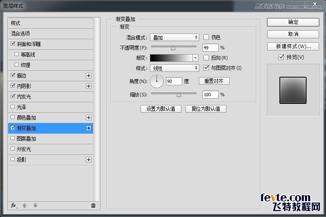Select the 样式 entry in the list
This screenshot has height=217, width=326.
click(x=51, y=23)
